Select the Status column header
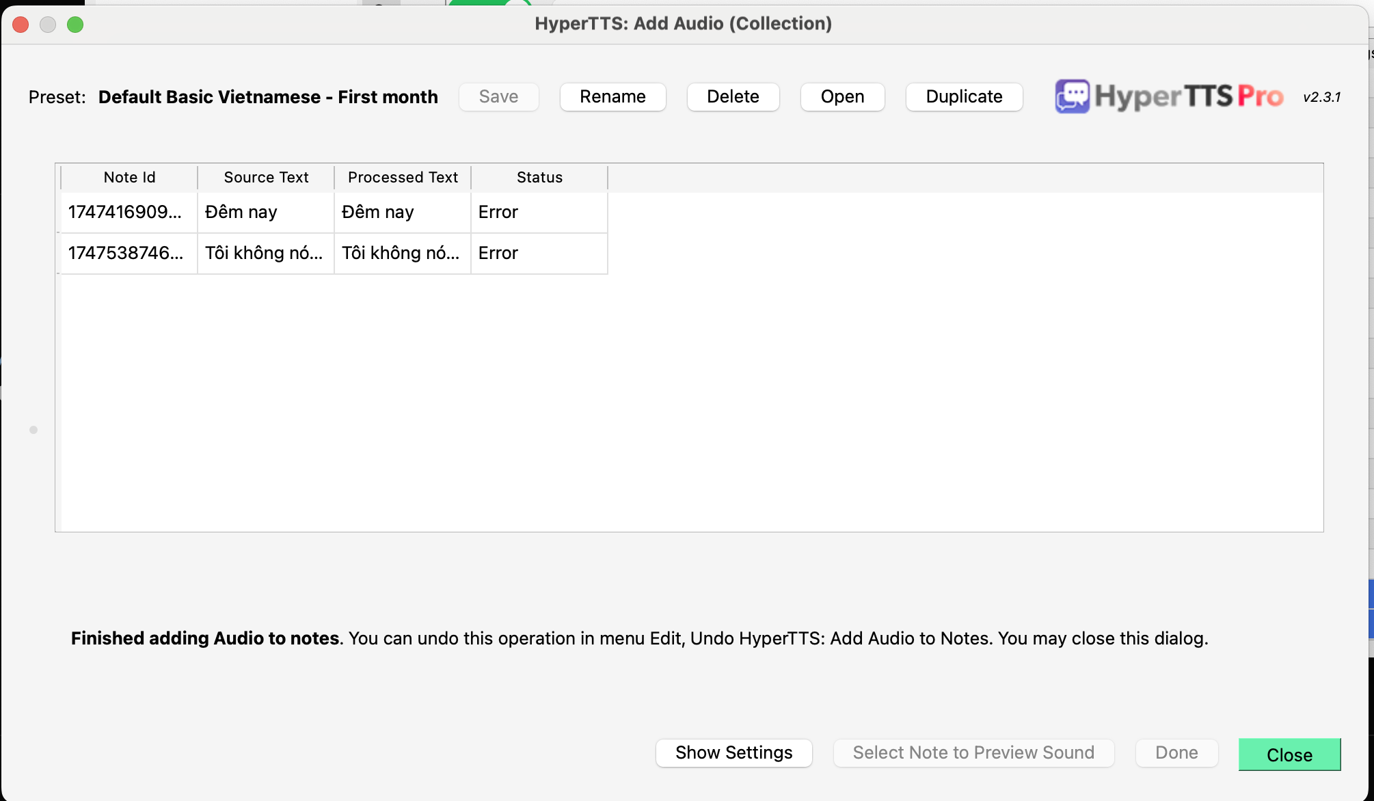1374x801 pixels. click(x=539, y=178)
